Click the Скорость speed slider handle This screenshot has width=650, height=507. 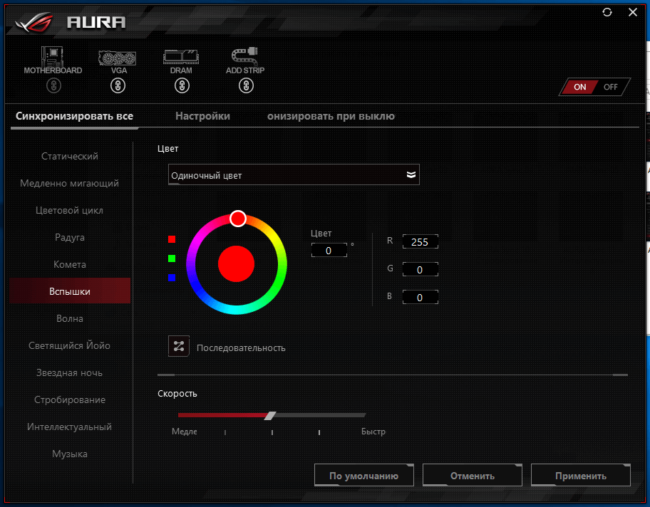(269, 415)
